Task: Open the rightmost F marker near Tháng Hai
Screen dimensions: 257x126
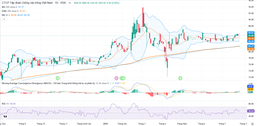Action: click(123, 78)
